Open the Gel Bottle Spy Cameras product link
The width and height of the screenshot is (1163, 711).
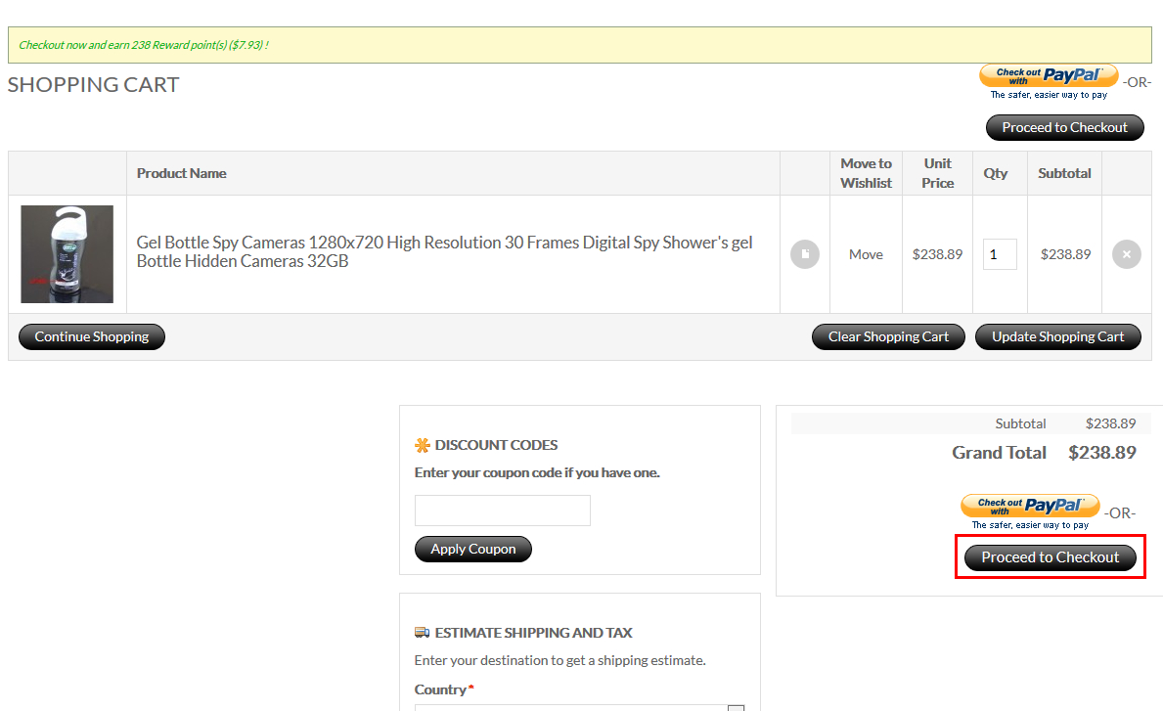click(444, 252)
